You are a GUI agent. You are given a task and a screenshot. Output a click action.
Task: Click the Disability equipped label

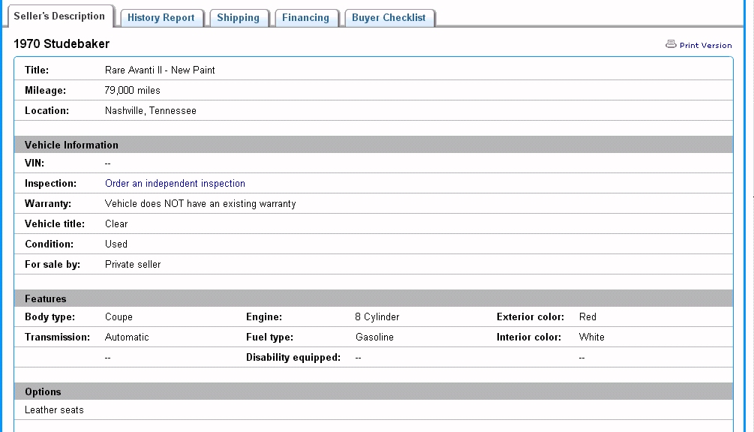(x=293, y=358)
